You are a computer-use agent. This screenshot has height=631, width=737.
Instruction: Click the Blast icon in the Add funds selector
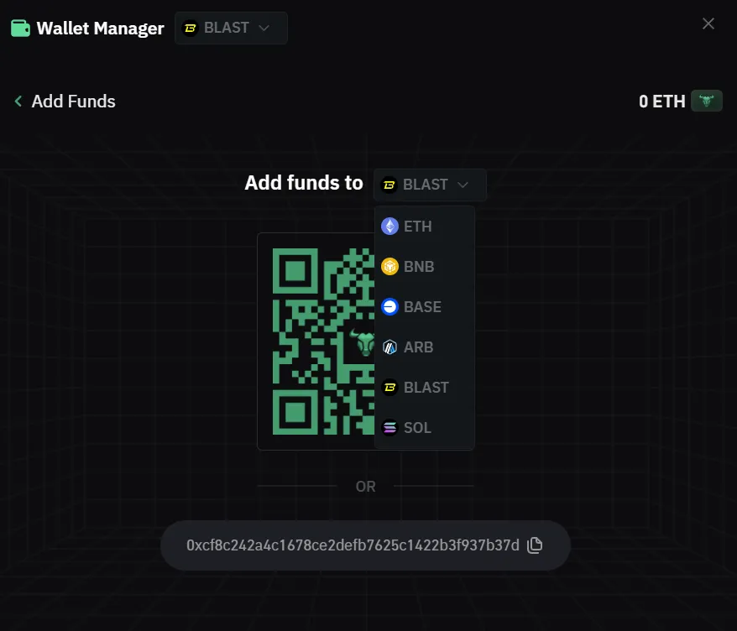pyautogui.click(x=389, y=185)
